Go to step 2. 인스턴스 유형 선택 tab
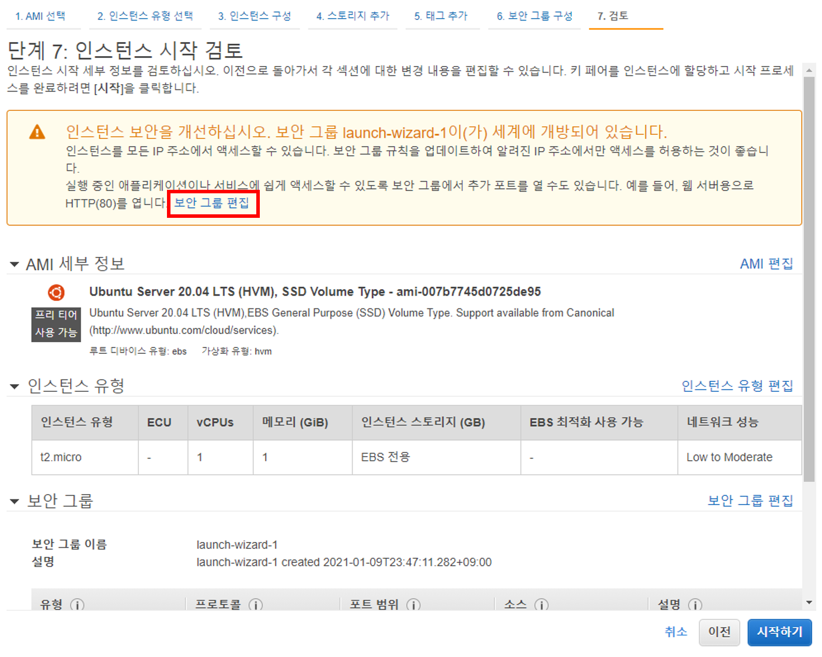Screen dimensions: 822x657 pyautogui.click(x=145, y=16)
